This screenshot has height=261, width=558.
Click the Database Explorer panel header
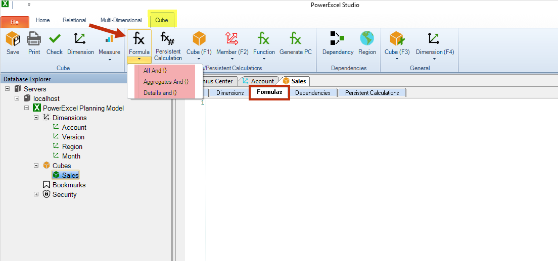[x=86, y=79]
